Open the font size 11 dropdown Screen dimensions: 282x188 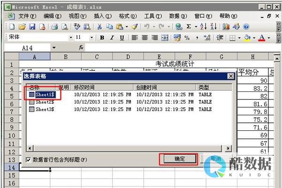[91, 38]
